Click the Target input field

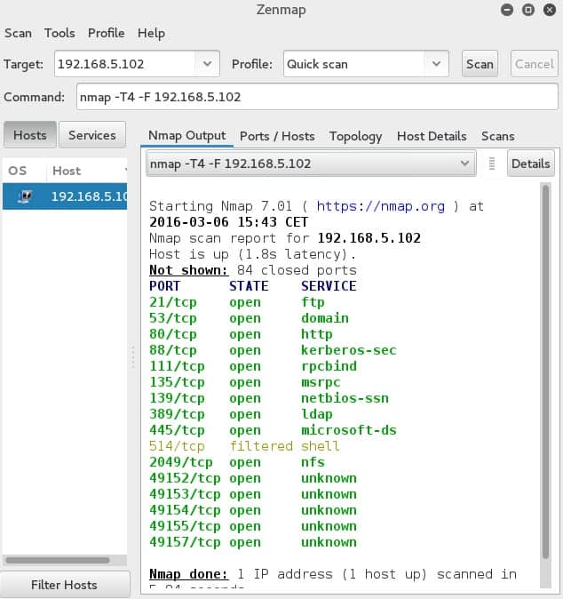click(125, 64)
